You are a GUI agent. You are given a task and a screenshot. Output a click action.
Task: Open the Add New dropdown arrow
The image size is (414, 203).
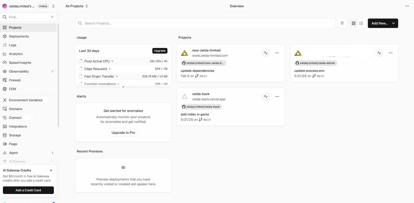(393, 23)
